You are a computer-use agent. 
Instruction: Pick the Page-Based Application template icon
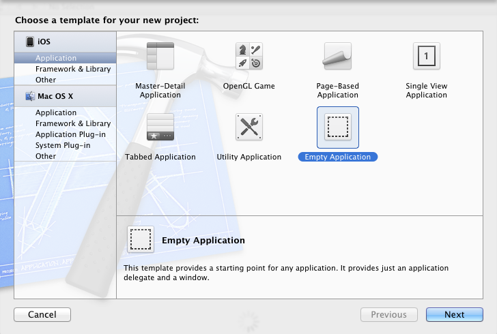pos(338,56)
